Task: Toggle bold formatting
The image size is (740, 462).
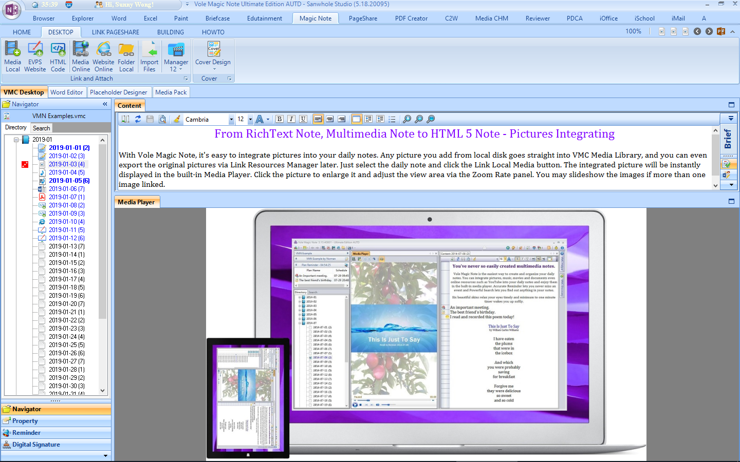Action: [x=280, y=119]
